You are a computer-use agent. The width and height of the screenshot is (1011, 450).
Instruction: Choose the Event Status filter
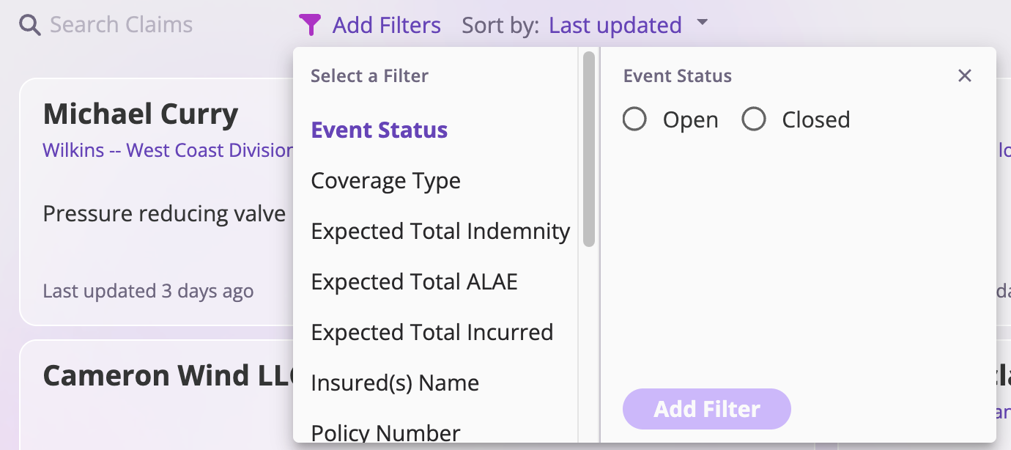pyautogui.click(x=379, y=130)
